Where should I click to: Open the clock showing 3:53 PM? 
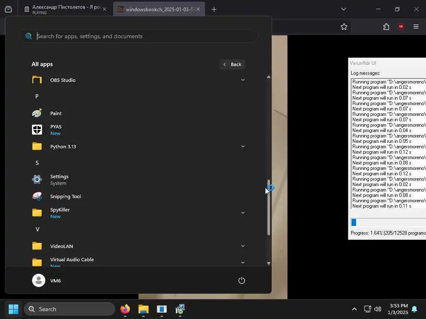[x=398, y=309]
